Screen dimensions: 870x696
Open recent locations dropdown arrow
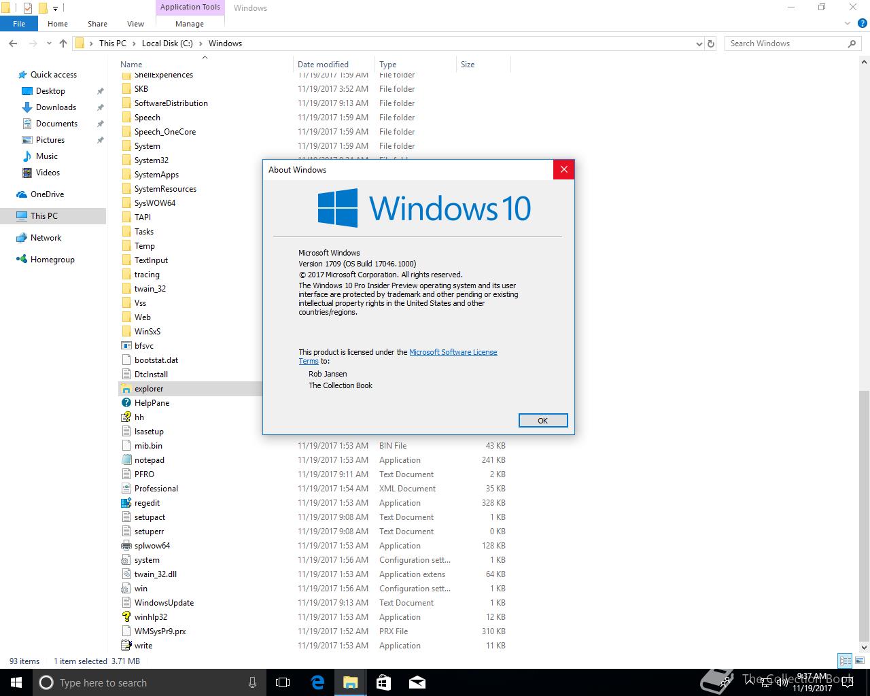click(50, 43)
